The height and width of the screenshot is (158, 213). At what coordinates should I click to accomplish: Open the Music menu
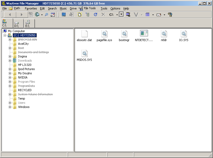click(x=63, y=8)
